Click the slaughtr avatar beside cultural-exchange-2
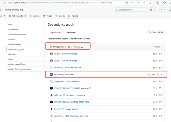Screen dimensions: 171x122 point(51,54)
